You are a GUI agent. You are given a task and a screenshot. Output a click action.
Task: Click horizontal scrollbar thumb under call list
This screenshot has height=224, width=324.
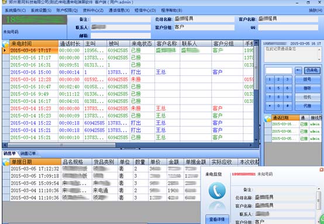[x=61, y=145]
